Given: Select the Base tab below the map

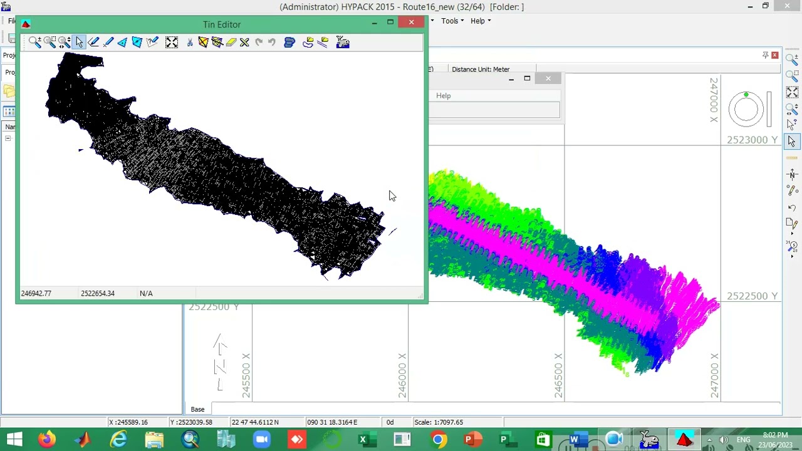Looking at the screenshot, I should 197,409.
